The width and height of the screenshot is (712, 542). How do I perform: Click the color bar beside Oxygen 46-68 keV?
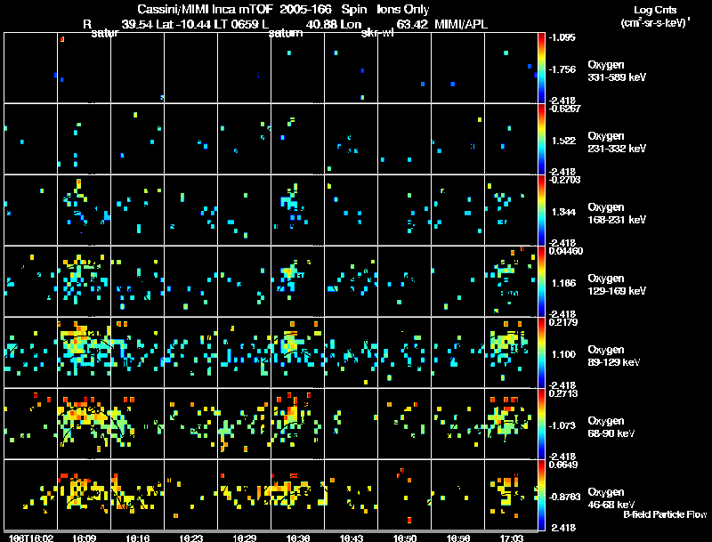pos(541,495)
